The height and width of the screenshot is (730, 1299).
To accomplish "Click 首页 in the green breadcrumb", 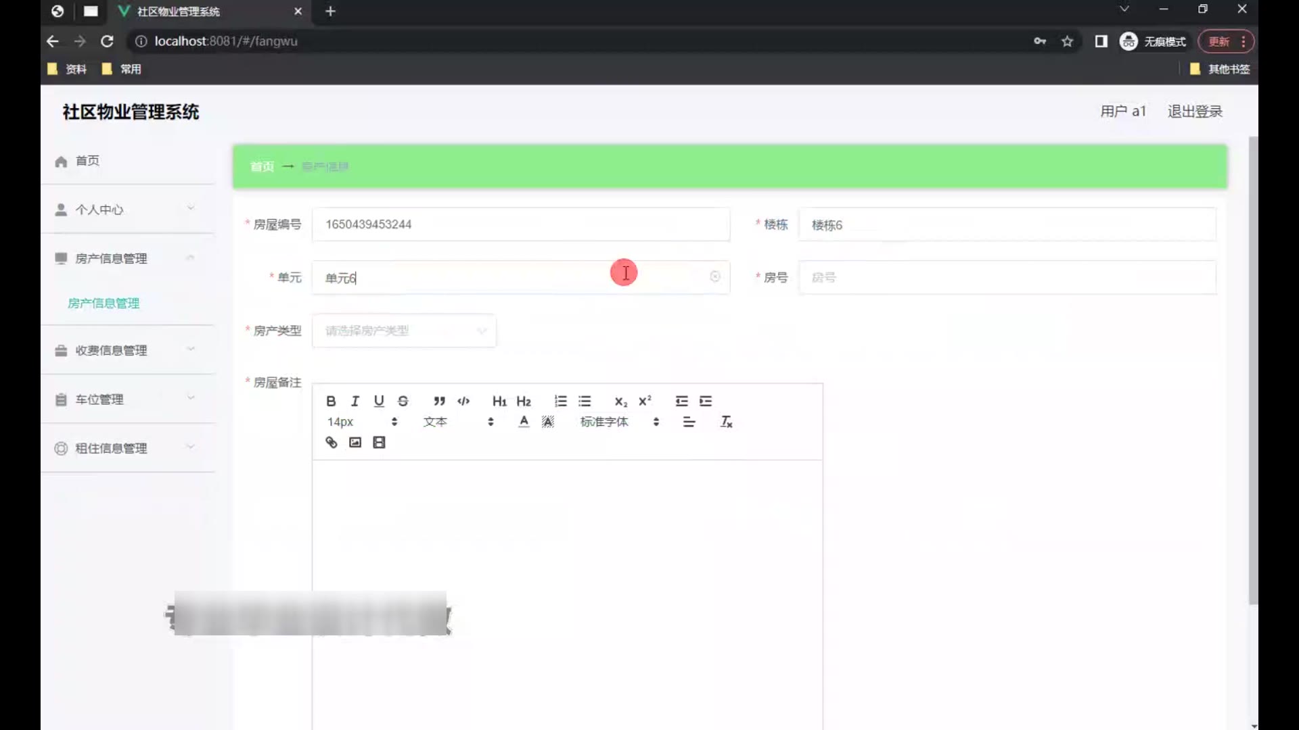I will tap(262, 166).
